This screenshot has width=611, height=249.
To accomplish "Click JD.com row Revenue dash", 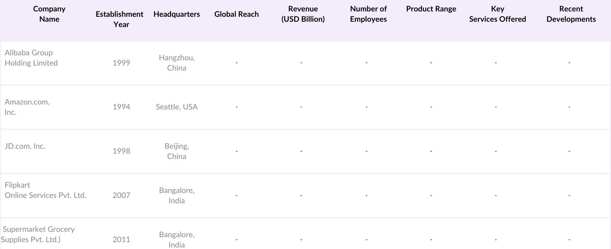I will pos(301,151).
